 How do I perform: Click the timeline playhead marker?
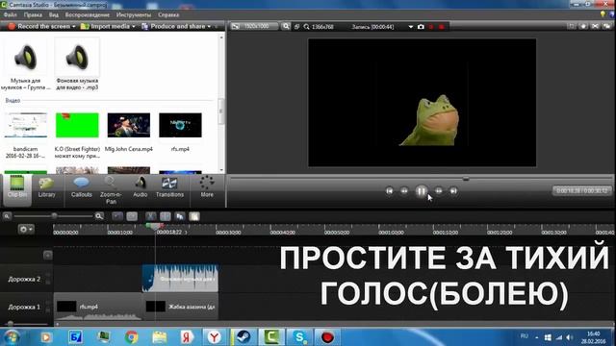(x=155, y=227)
